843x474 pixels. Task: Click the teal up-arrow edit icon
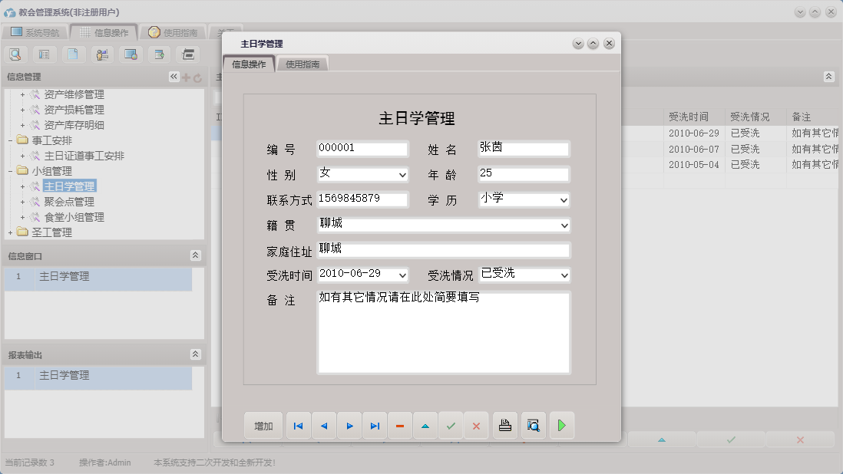click(425, 426)
